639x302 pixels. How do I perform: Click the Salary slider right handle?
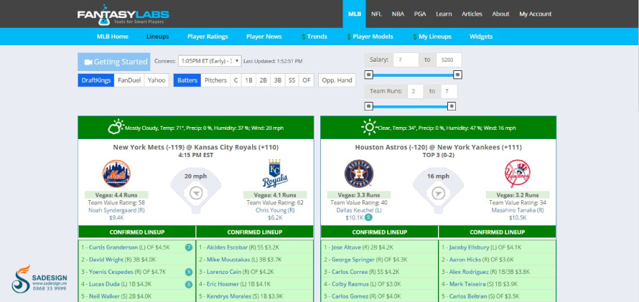point(457,75)
